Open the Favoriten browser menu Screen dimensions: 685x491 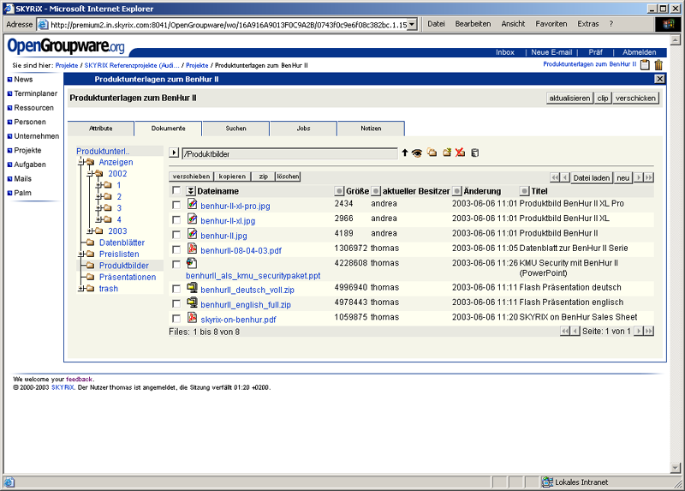pos(551,24)
